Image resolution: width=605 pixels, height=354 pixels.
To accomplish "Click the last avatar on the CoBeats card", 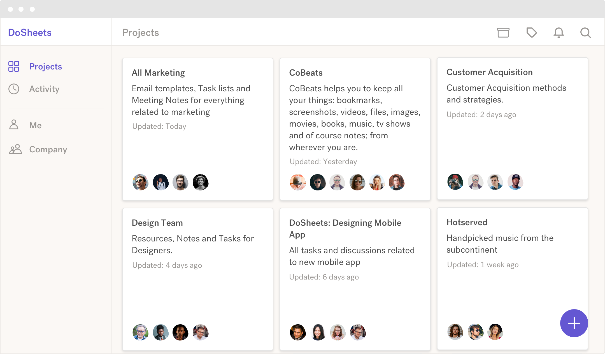I will tap(397, 182).
